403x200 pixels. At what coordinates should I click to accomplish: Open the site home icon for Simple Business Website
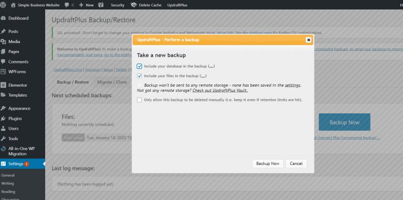(13, 5)
